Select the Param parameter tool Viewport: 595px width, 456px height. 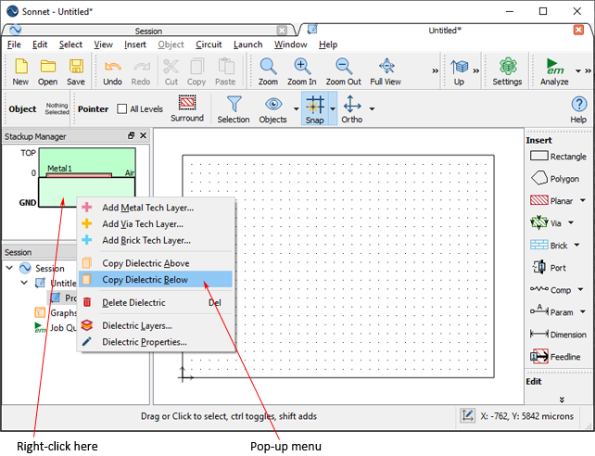click(551, 311)
